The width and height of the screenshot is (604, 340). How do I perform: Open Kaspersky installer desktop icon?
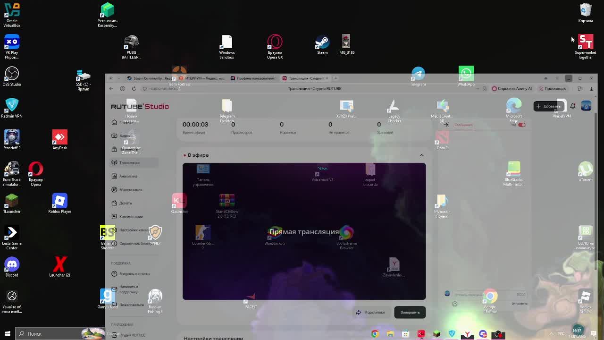coord(107,15)
